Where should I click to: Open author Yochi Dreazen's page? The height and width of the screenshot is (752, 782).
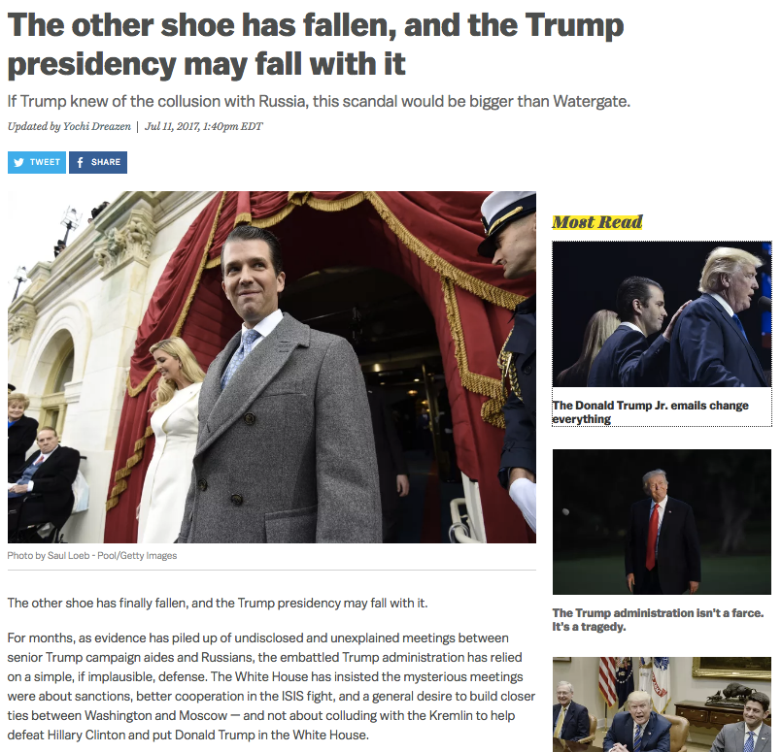pos(97,126)
